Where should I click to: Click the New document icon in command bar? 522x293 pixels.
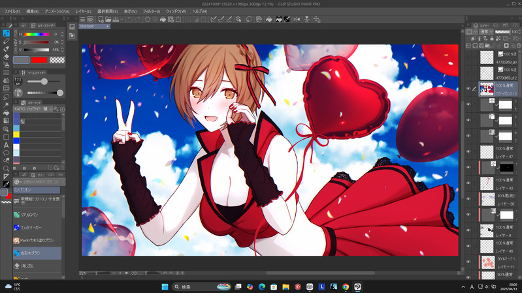point(101,20)
